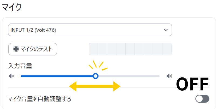Screen dimensions: 216x111
Task: Click the blue filled part of volume slider
Action: [57, 76]
